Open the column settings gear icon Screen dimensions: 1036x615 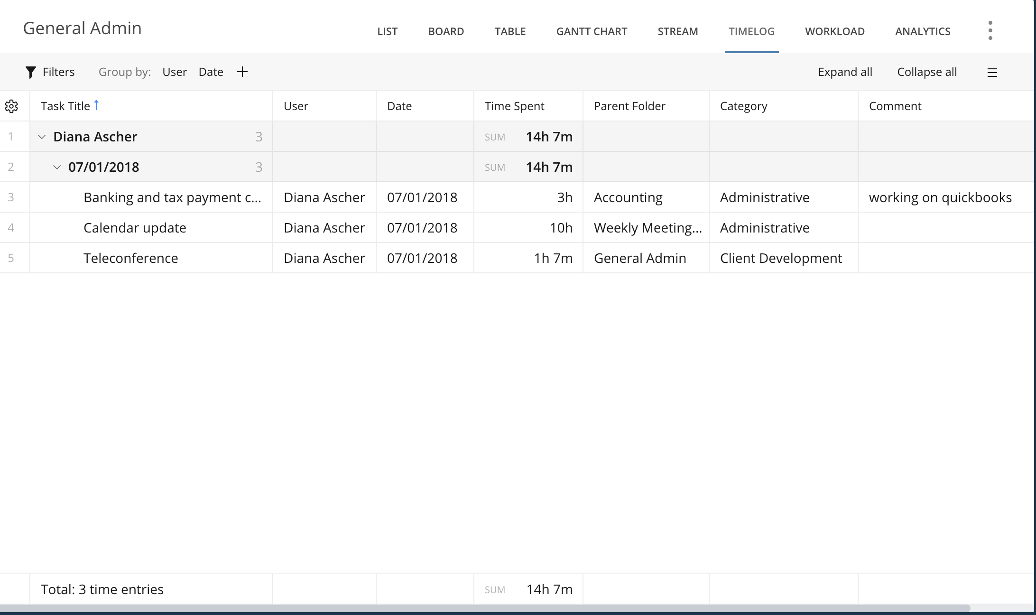coord(11,106)
